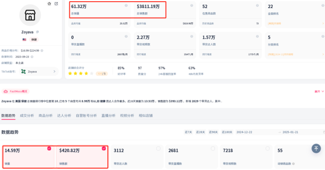Click the scroll-to-top arrow button

click(x=316, y=148)
